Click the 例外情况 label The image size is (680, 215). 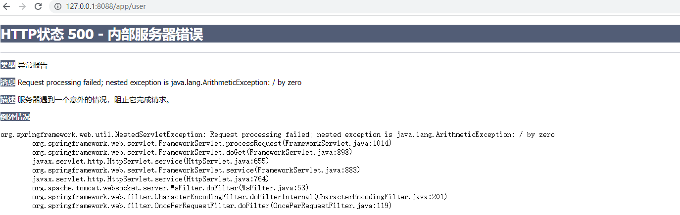(x=15, y=117)
